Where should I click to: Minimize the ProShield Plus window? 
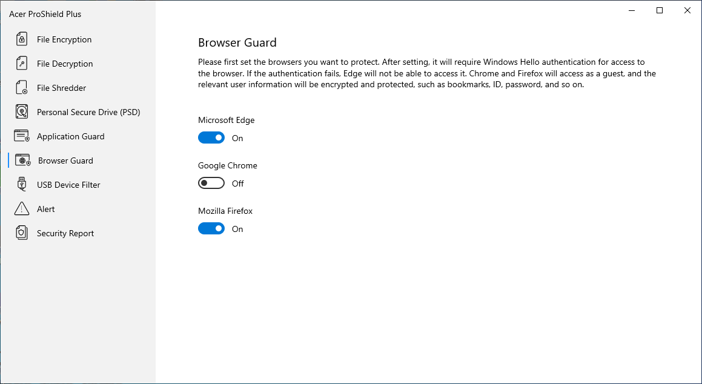631,10
